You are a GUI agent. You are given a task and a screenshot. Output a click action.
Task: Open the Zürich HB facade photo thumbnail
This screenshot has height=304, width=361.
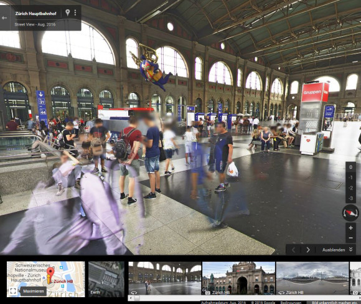[x=239, y=278]
